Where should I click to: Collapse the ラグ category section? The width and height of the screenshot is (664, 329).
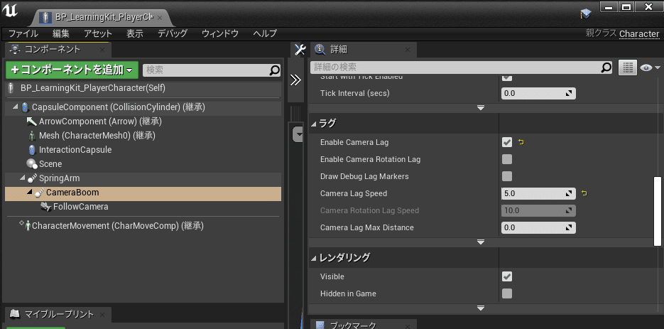[314, 124]
